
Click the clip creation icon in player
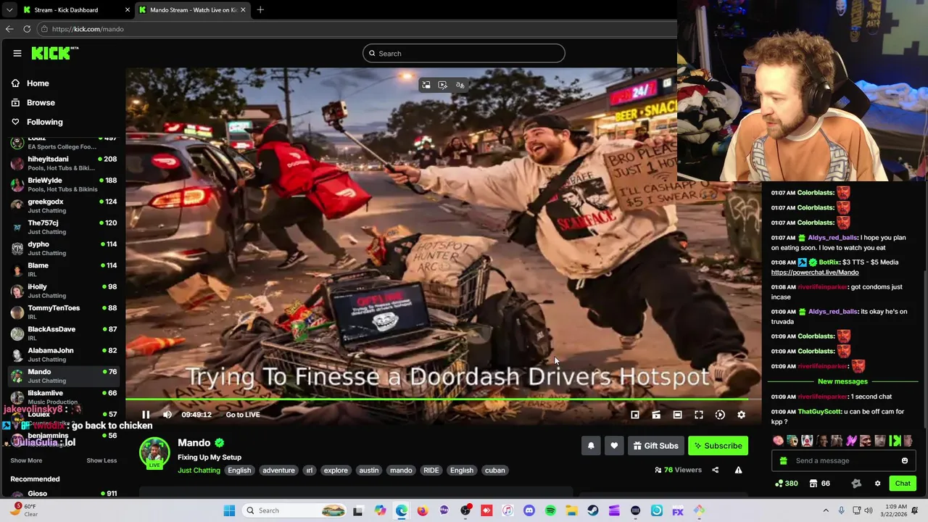pos(656,415)
